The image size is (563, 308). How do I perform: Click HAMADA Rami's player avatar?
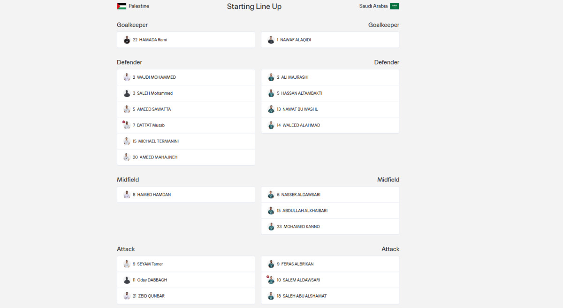pyautogui.click(x=127, y=40)
